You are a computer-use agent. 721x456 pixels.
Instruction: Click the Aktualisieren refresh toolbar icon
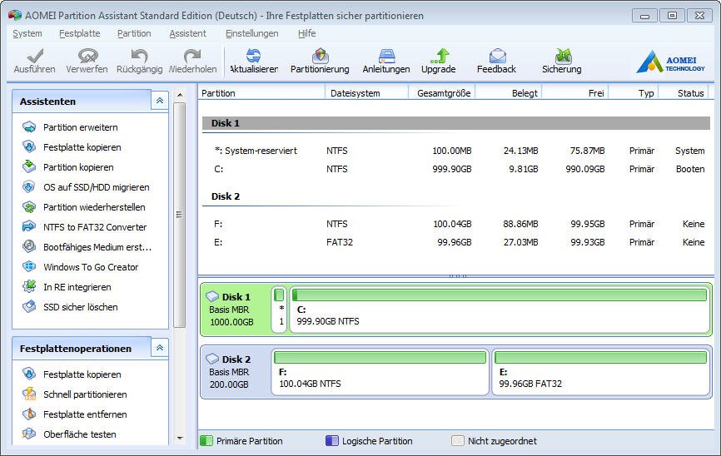(x=253, y=56)
